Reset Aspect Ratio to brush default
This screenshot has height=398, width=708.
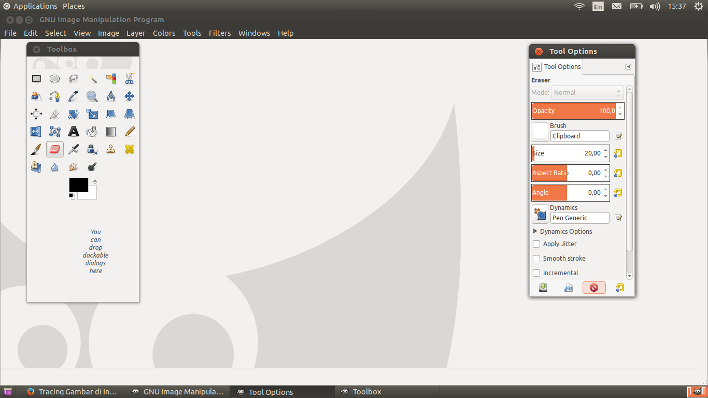[618, 173]
